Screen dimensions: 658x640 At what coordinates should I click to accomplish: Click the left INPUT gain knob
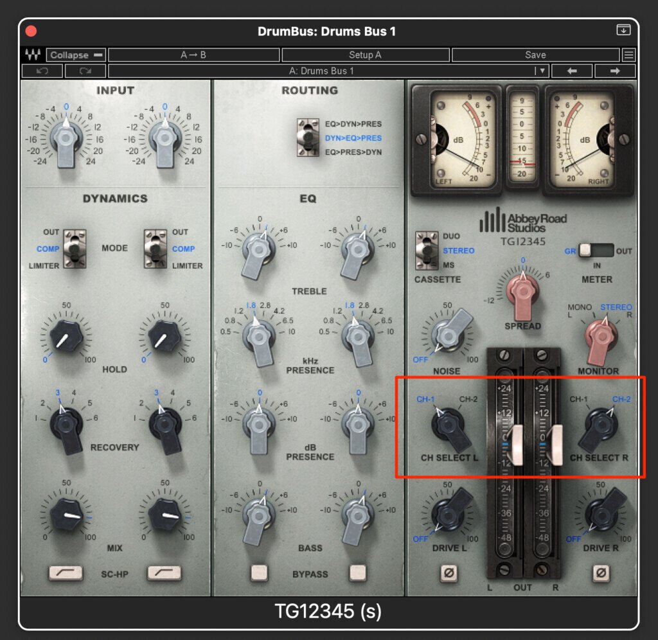tap(66, 139)
